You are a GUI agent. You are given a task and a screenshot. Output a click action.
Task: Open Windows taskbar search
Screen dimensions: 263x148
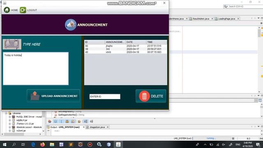14,144
